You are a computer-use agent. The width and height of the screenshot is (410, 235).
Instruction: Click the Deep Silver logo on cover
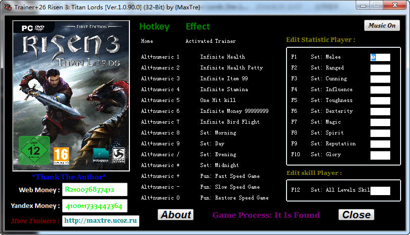click(x=119, y=156)
